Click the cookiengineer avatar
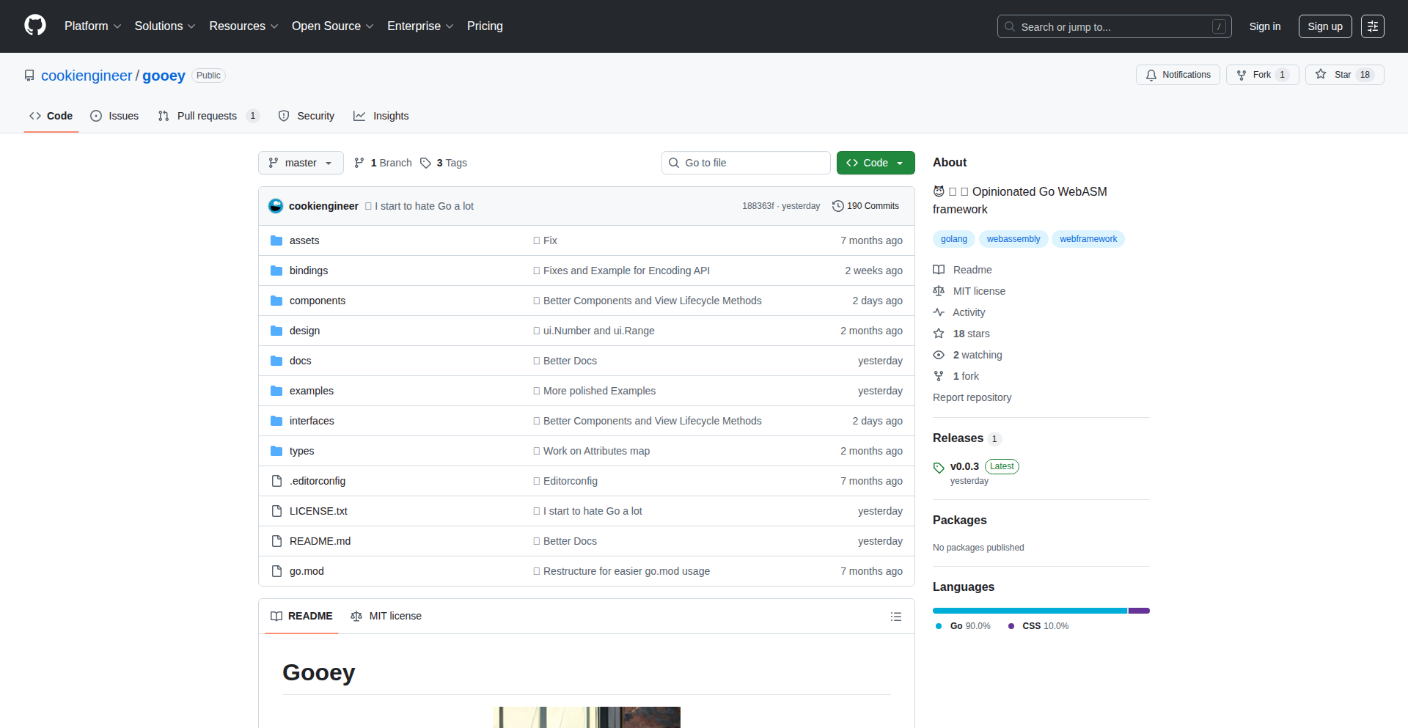1408x728 pixels. [276, 206]
